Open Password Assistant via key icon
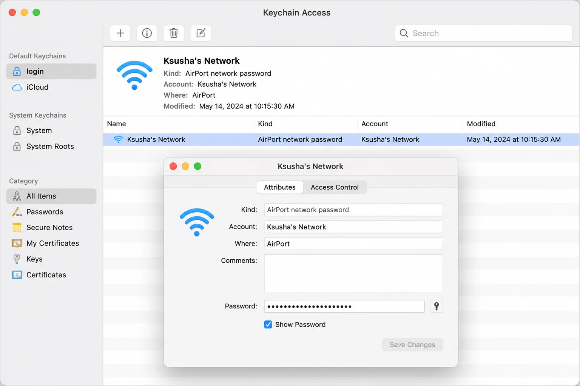Viewport: 580px width, 386px height. click(x=437, y=306)
